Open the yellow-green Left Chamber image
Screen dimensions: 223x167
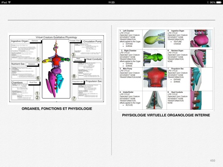tap(154, 39)
